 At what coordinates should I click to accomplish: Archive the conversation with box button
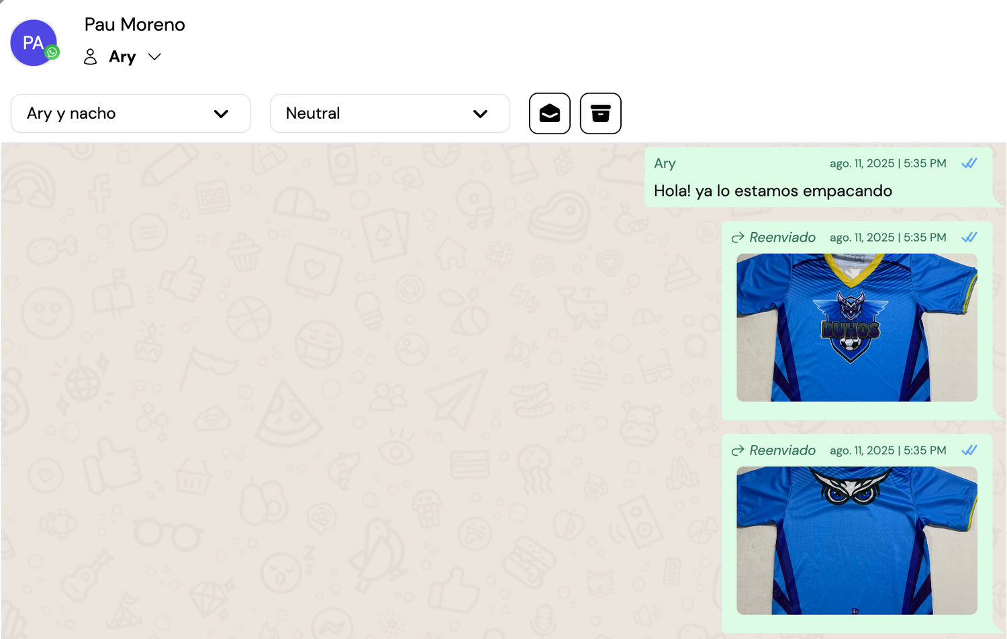601,113
